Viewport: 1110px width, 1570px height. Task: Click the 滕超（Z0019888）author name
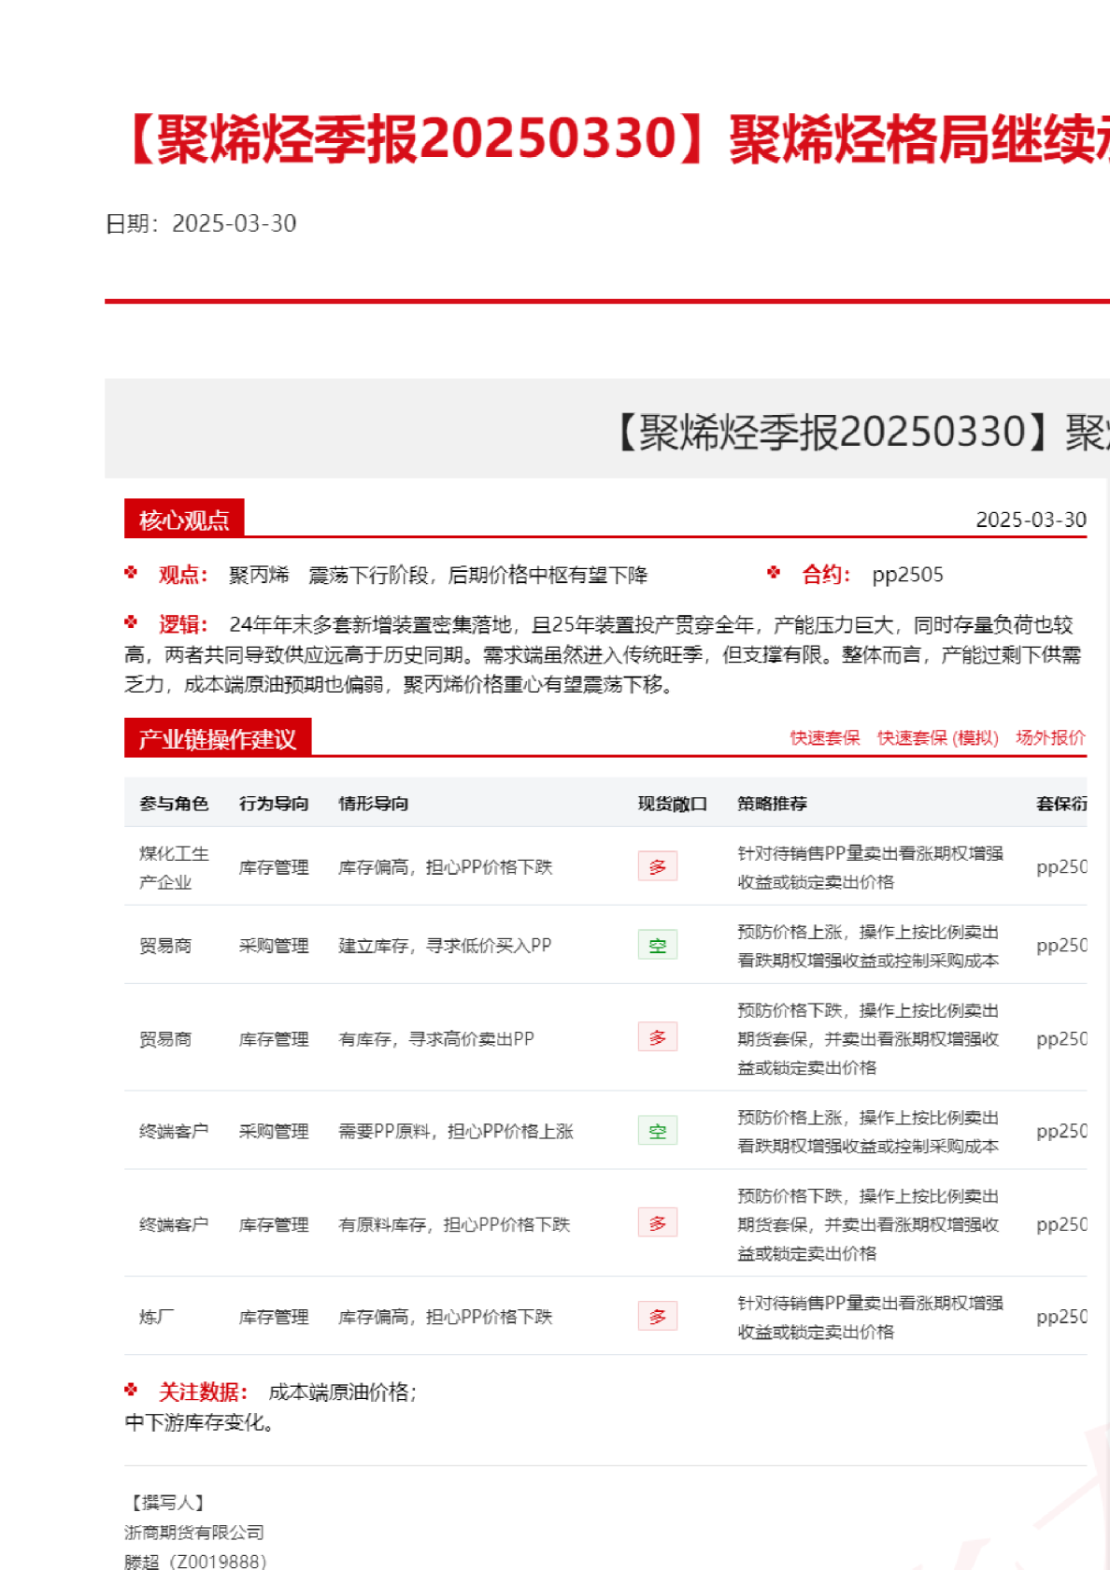[195, 1561]
